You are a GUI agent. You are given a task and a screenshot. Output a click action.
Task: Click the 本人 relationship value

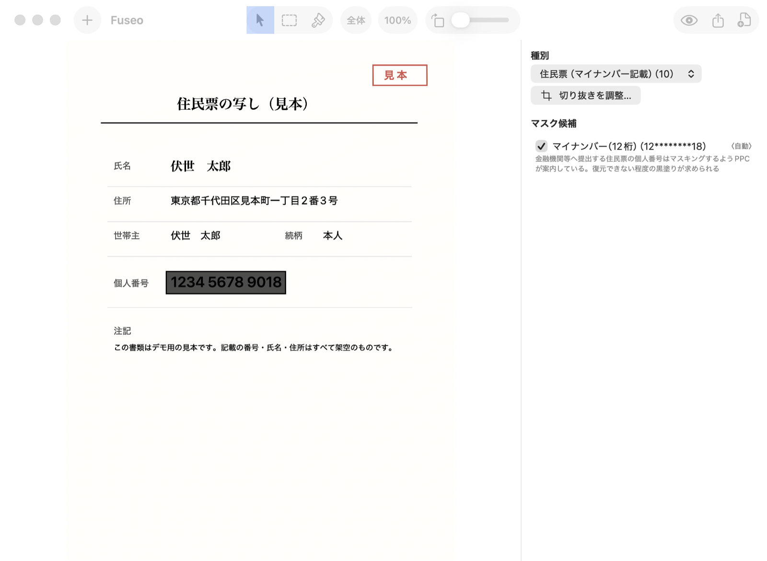(x=333, y=236)
